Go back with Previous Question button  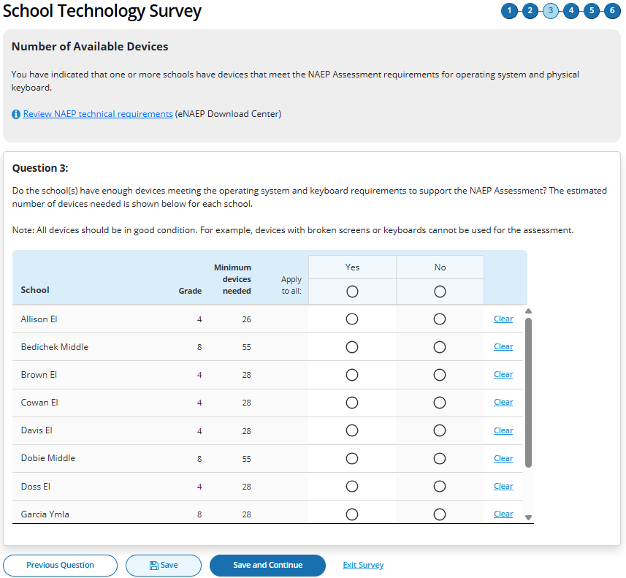click(60, 566)
